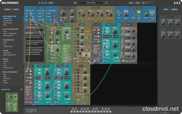Click the Mix 5 Mix output jack
The height and width of the screenshot is (114, 182).
point(134,61)
